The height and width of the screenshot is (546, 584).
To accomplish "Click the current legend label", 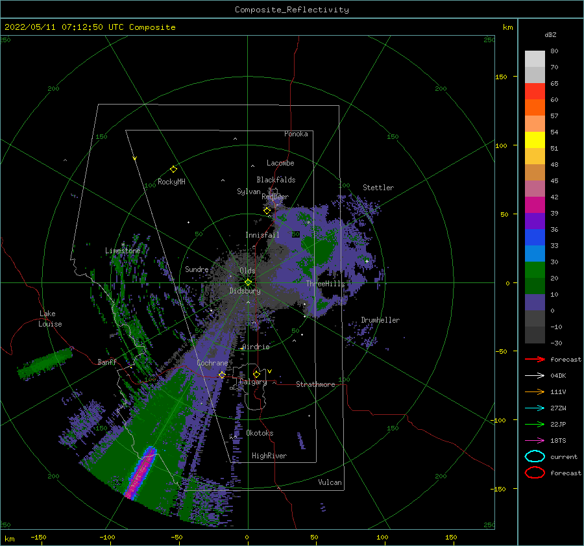I will pos(563,457).
